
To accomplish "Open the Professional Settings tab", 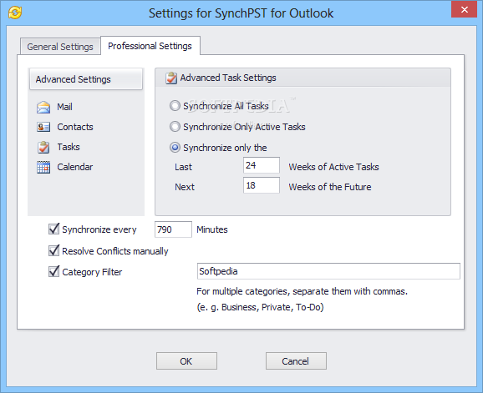I will click(x=150, y=46).
